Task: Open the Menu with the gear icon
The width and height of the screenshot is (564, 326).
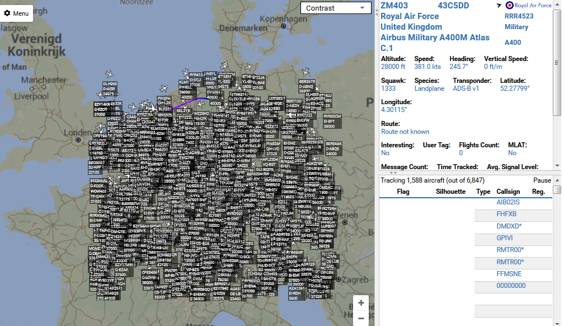Action: coord(16,13)
